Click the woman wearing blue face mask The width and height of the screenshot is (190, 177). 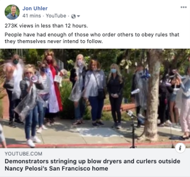[115, 95]
